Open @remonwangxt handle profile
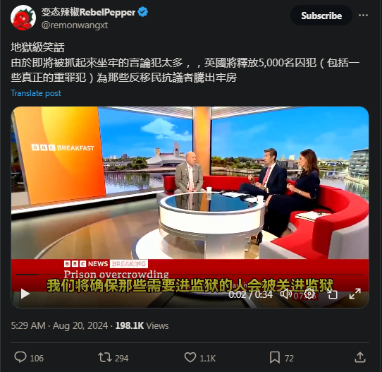The image size is (382, 372). (75, 25)
